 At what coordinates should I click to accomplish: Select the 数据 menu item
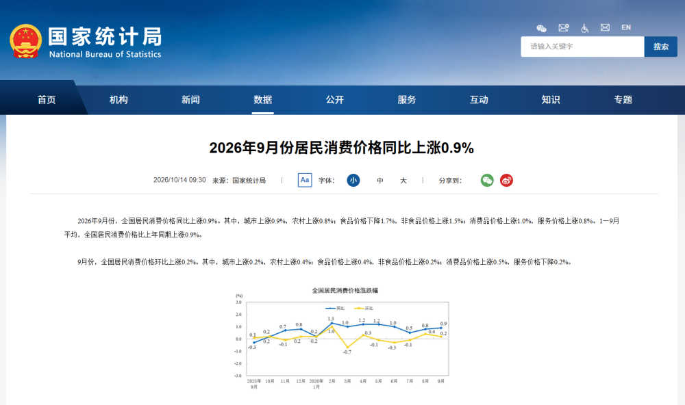[262, 100]
